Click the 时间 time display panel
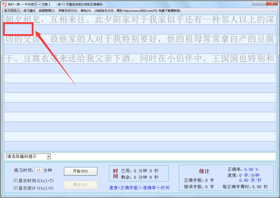This screenshot has height=198, width=280. click(x=139, y=173)
